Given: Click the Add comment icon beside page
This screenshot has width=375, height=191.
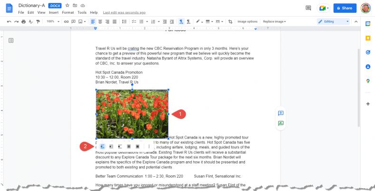Looking at the screenshot, I should (x=281, y=113).
